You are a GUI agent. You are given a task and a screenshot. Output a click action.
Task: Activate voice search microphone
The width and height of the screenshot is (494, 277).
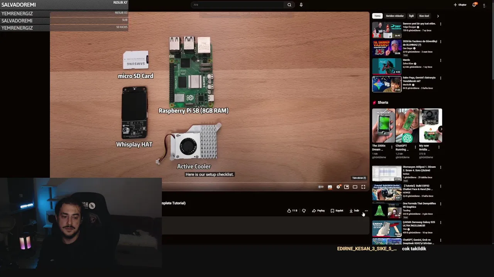[x=301, y=5]
